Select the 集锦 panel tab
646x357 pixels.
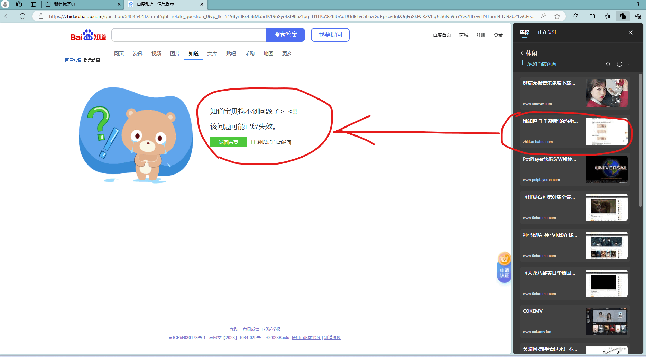[x=525, y=32]
